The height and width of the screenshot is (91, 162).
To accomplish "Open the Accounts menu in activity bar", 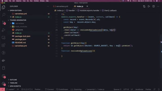I will coord(4,76).
